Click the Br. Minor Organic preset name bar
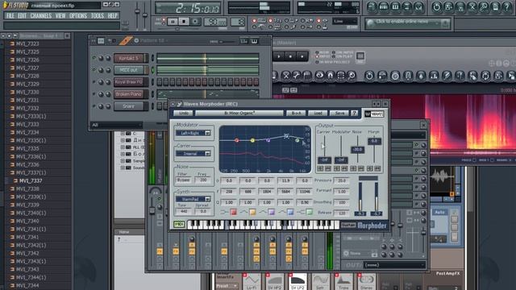Viewport: 516px width, 290px height. 239,113
